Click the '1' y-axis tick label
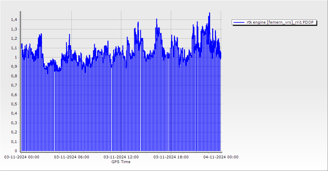 [x=15, y=57]
